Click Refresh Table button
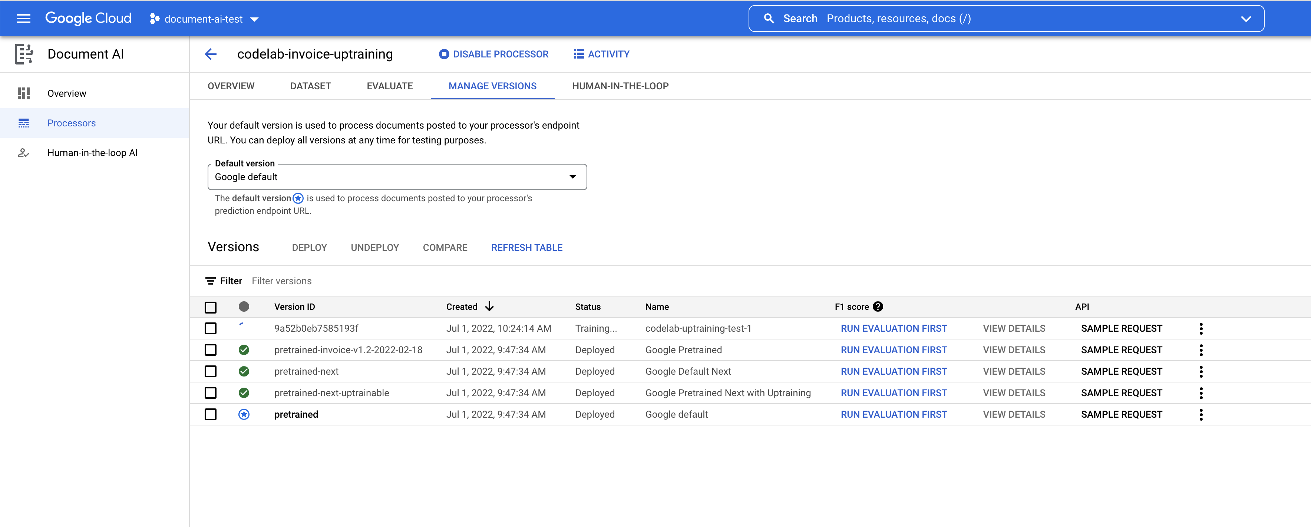This screenshot has width=1311, height=527. tap(526, 248)
